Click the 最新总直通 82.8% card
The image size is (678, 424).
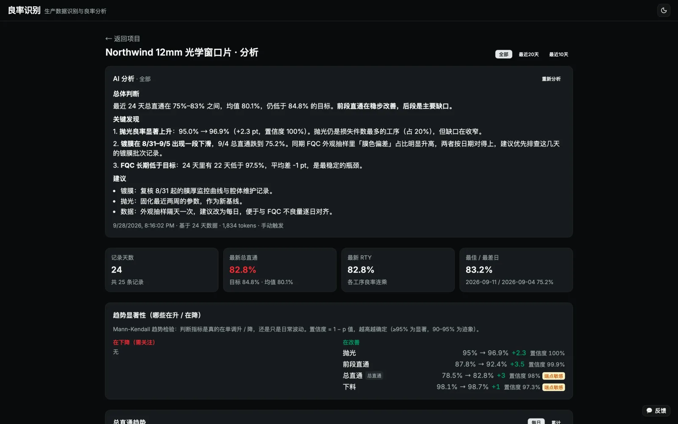pos(280,270)
